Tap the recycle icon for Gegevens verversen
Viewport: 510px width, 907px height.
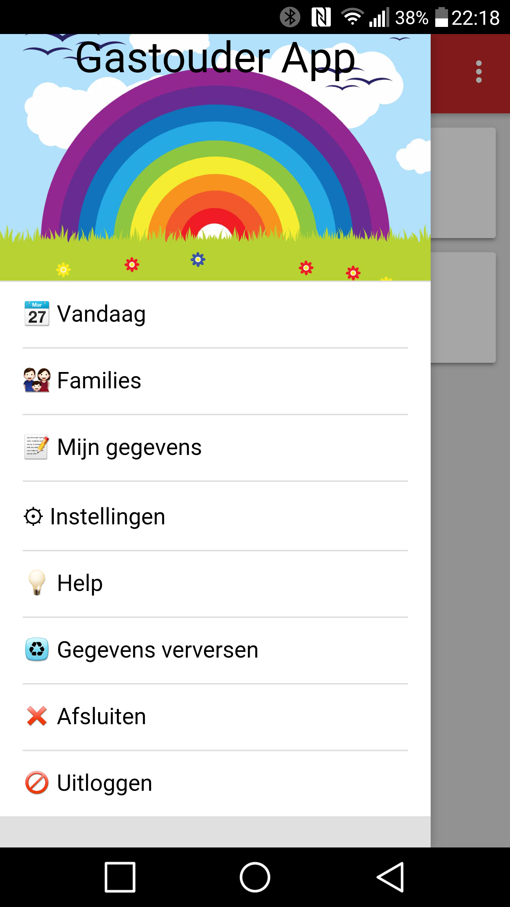pyautogui.click(x=37, y=650)
